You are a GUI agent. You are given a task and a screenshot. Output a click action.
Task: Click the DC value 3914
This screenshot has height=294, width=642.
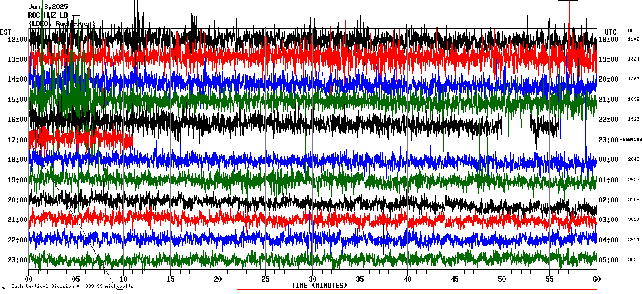(x=633, y=240)
